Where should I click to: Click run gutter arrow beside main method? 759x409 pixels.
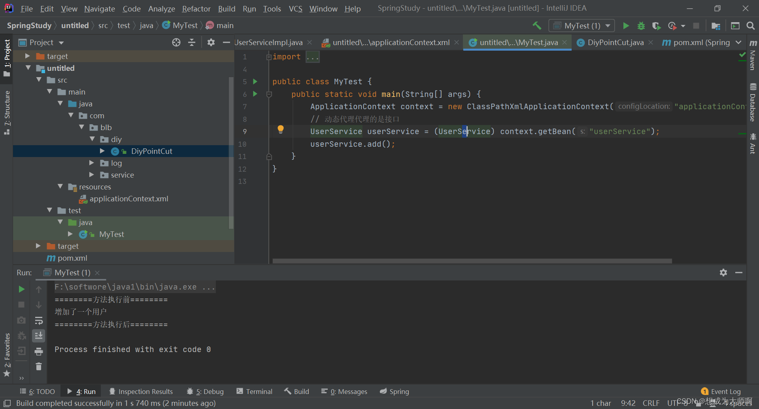pos(255,94)
